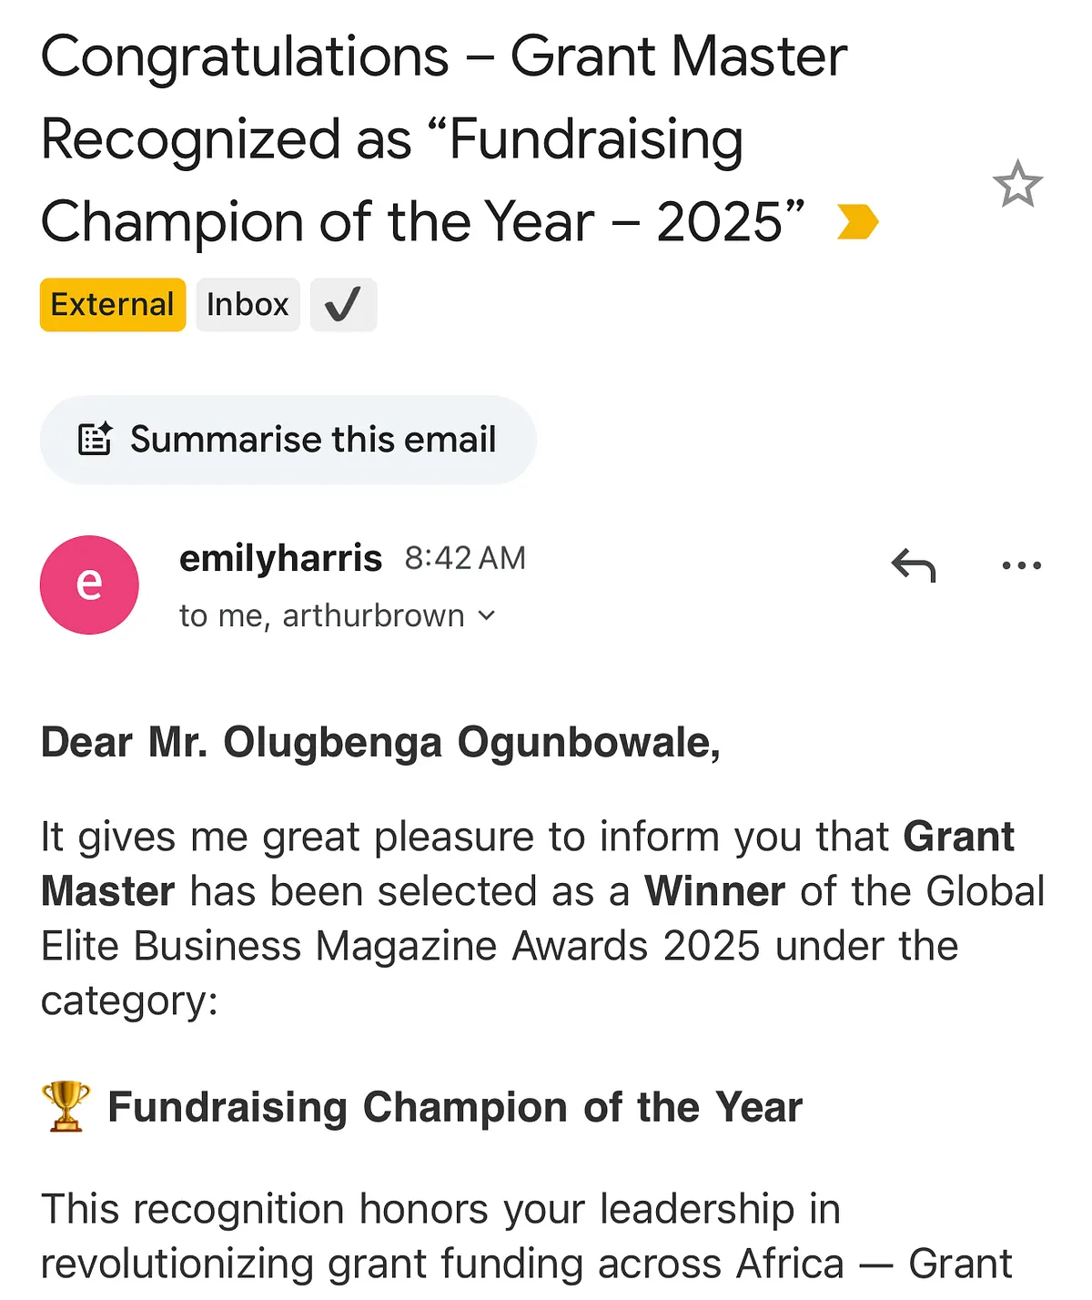The image size is (1092, 1300).
Task: Tap the bold 'Winner' word in body
Action: pos(714,891)
